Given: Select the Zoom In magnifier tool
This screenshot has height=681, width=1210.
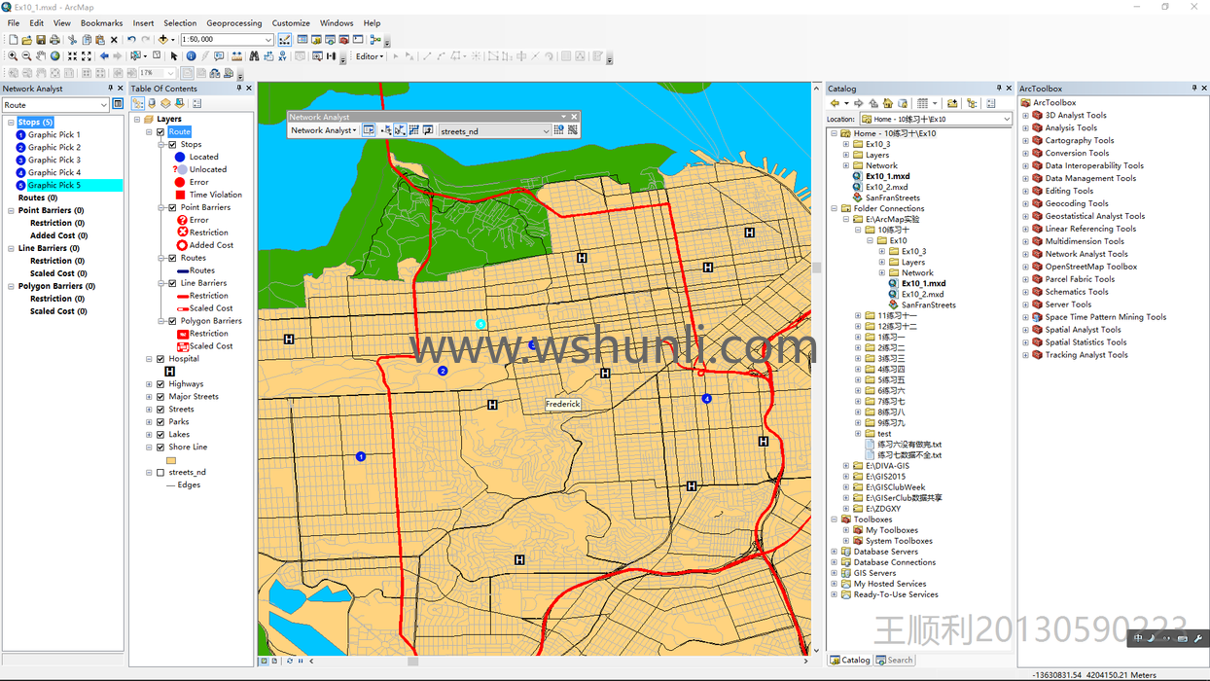Looking at the screenshot, I should pyautogui.click(x=13, y=56).
